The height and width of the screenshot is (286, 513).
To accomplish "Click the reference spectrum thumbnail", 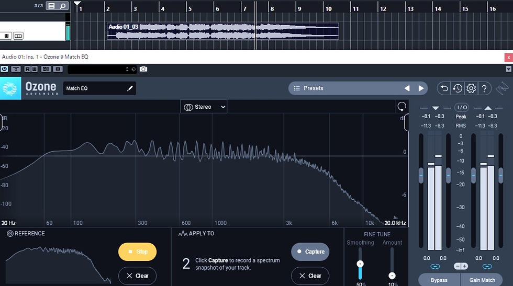I will 59,265.
